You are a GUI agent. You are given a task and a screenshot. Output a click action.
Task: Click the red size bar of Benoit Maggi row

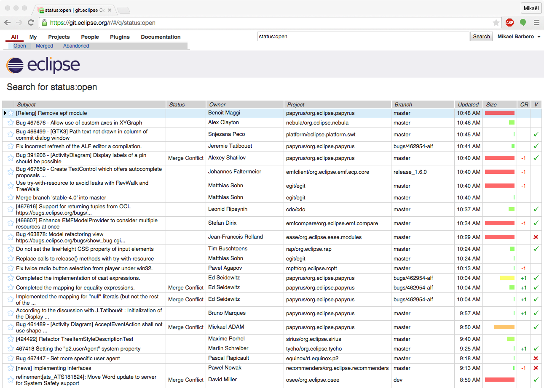500,113
